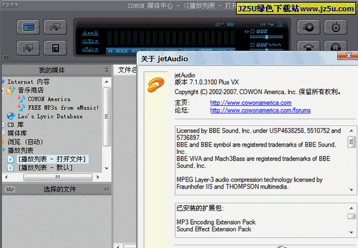Click the playlist icon next to swirl icon
This screenshot has width=358, height=248.
(x=231, y=24)
